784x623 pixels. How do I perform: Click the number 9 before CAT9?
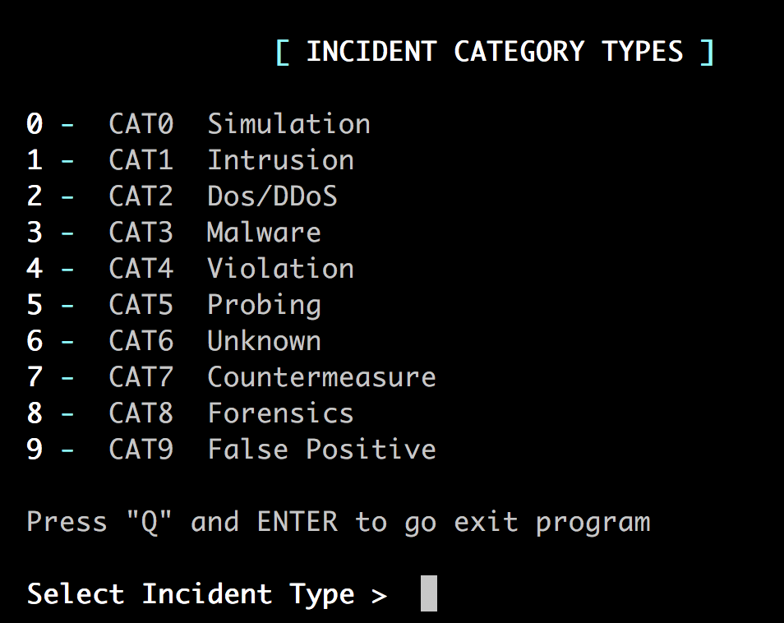tap(35, 450)
